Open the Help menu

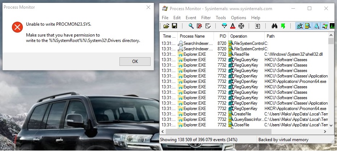[x=256, y=18]
